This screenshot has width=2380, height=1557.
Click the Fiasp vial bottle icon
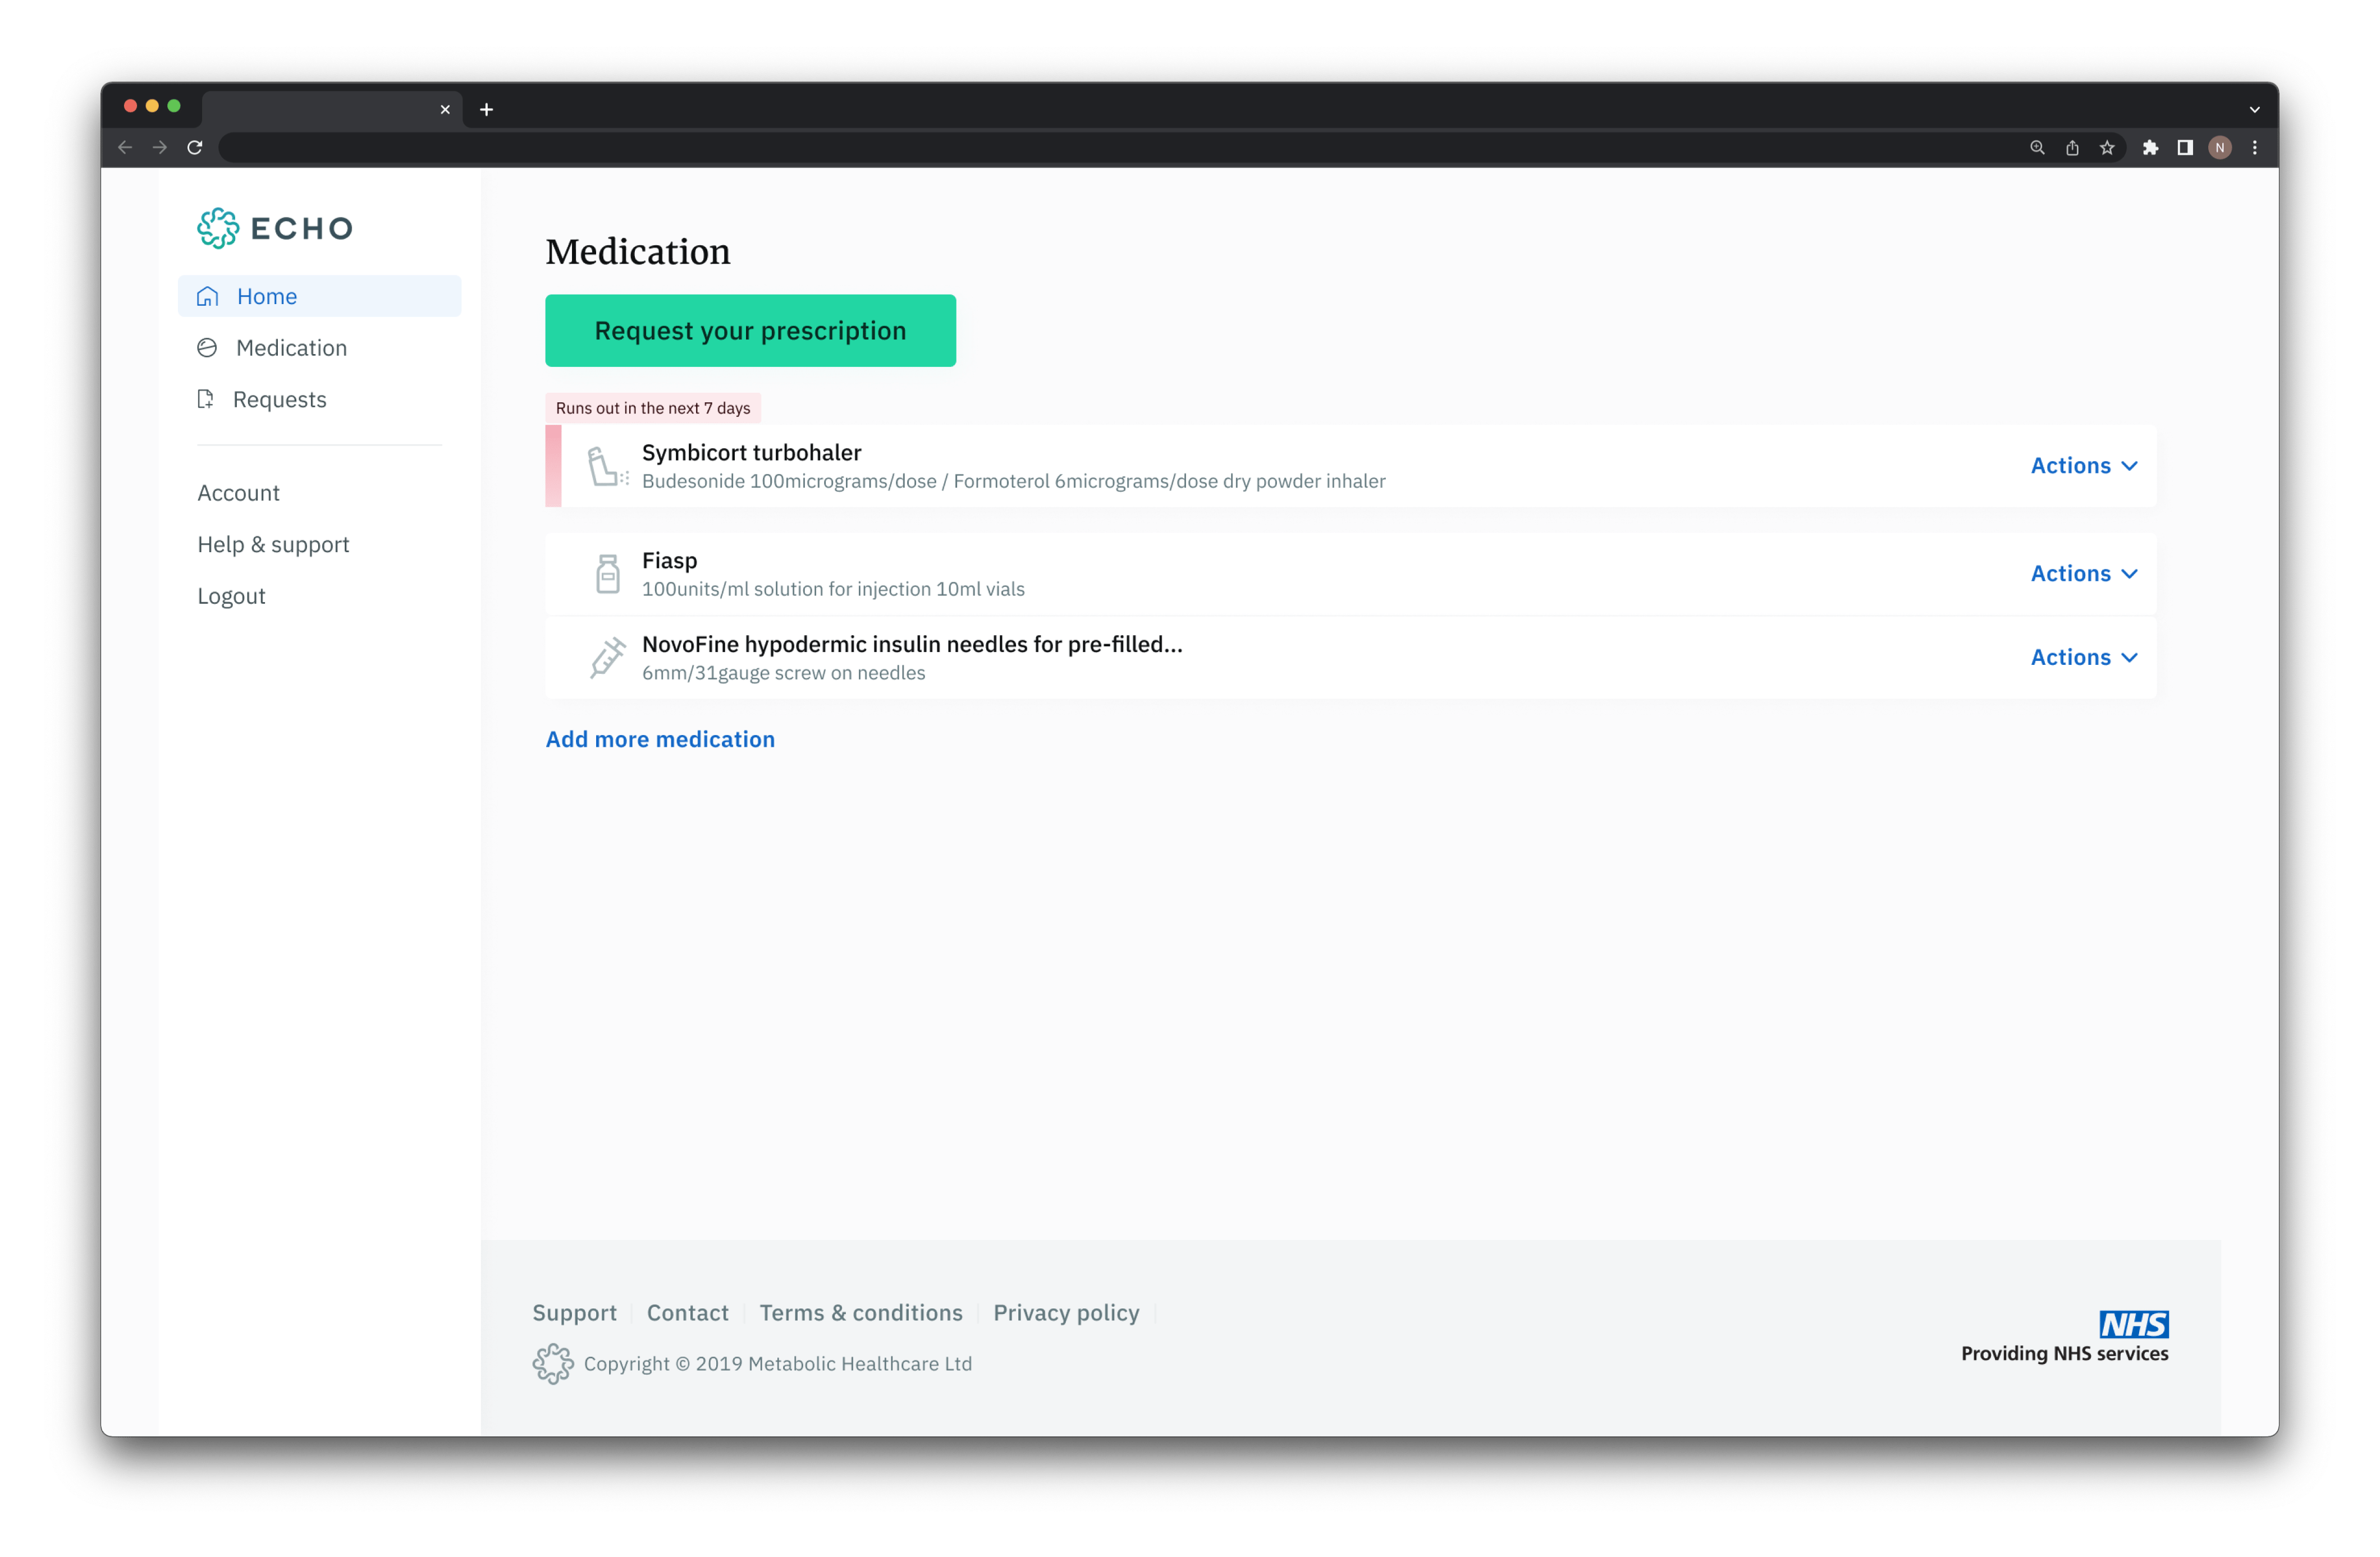pyautogui.click(x=607, y=573)
